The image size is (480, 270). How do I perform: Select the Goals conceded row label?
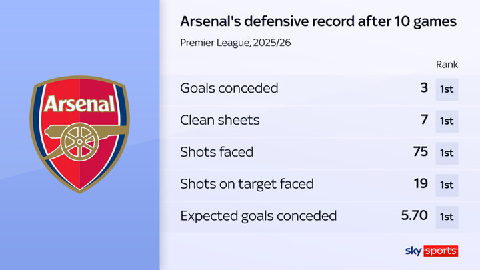coord(229,89)
